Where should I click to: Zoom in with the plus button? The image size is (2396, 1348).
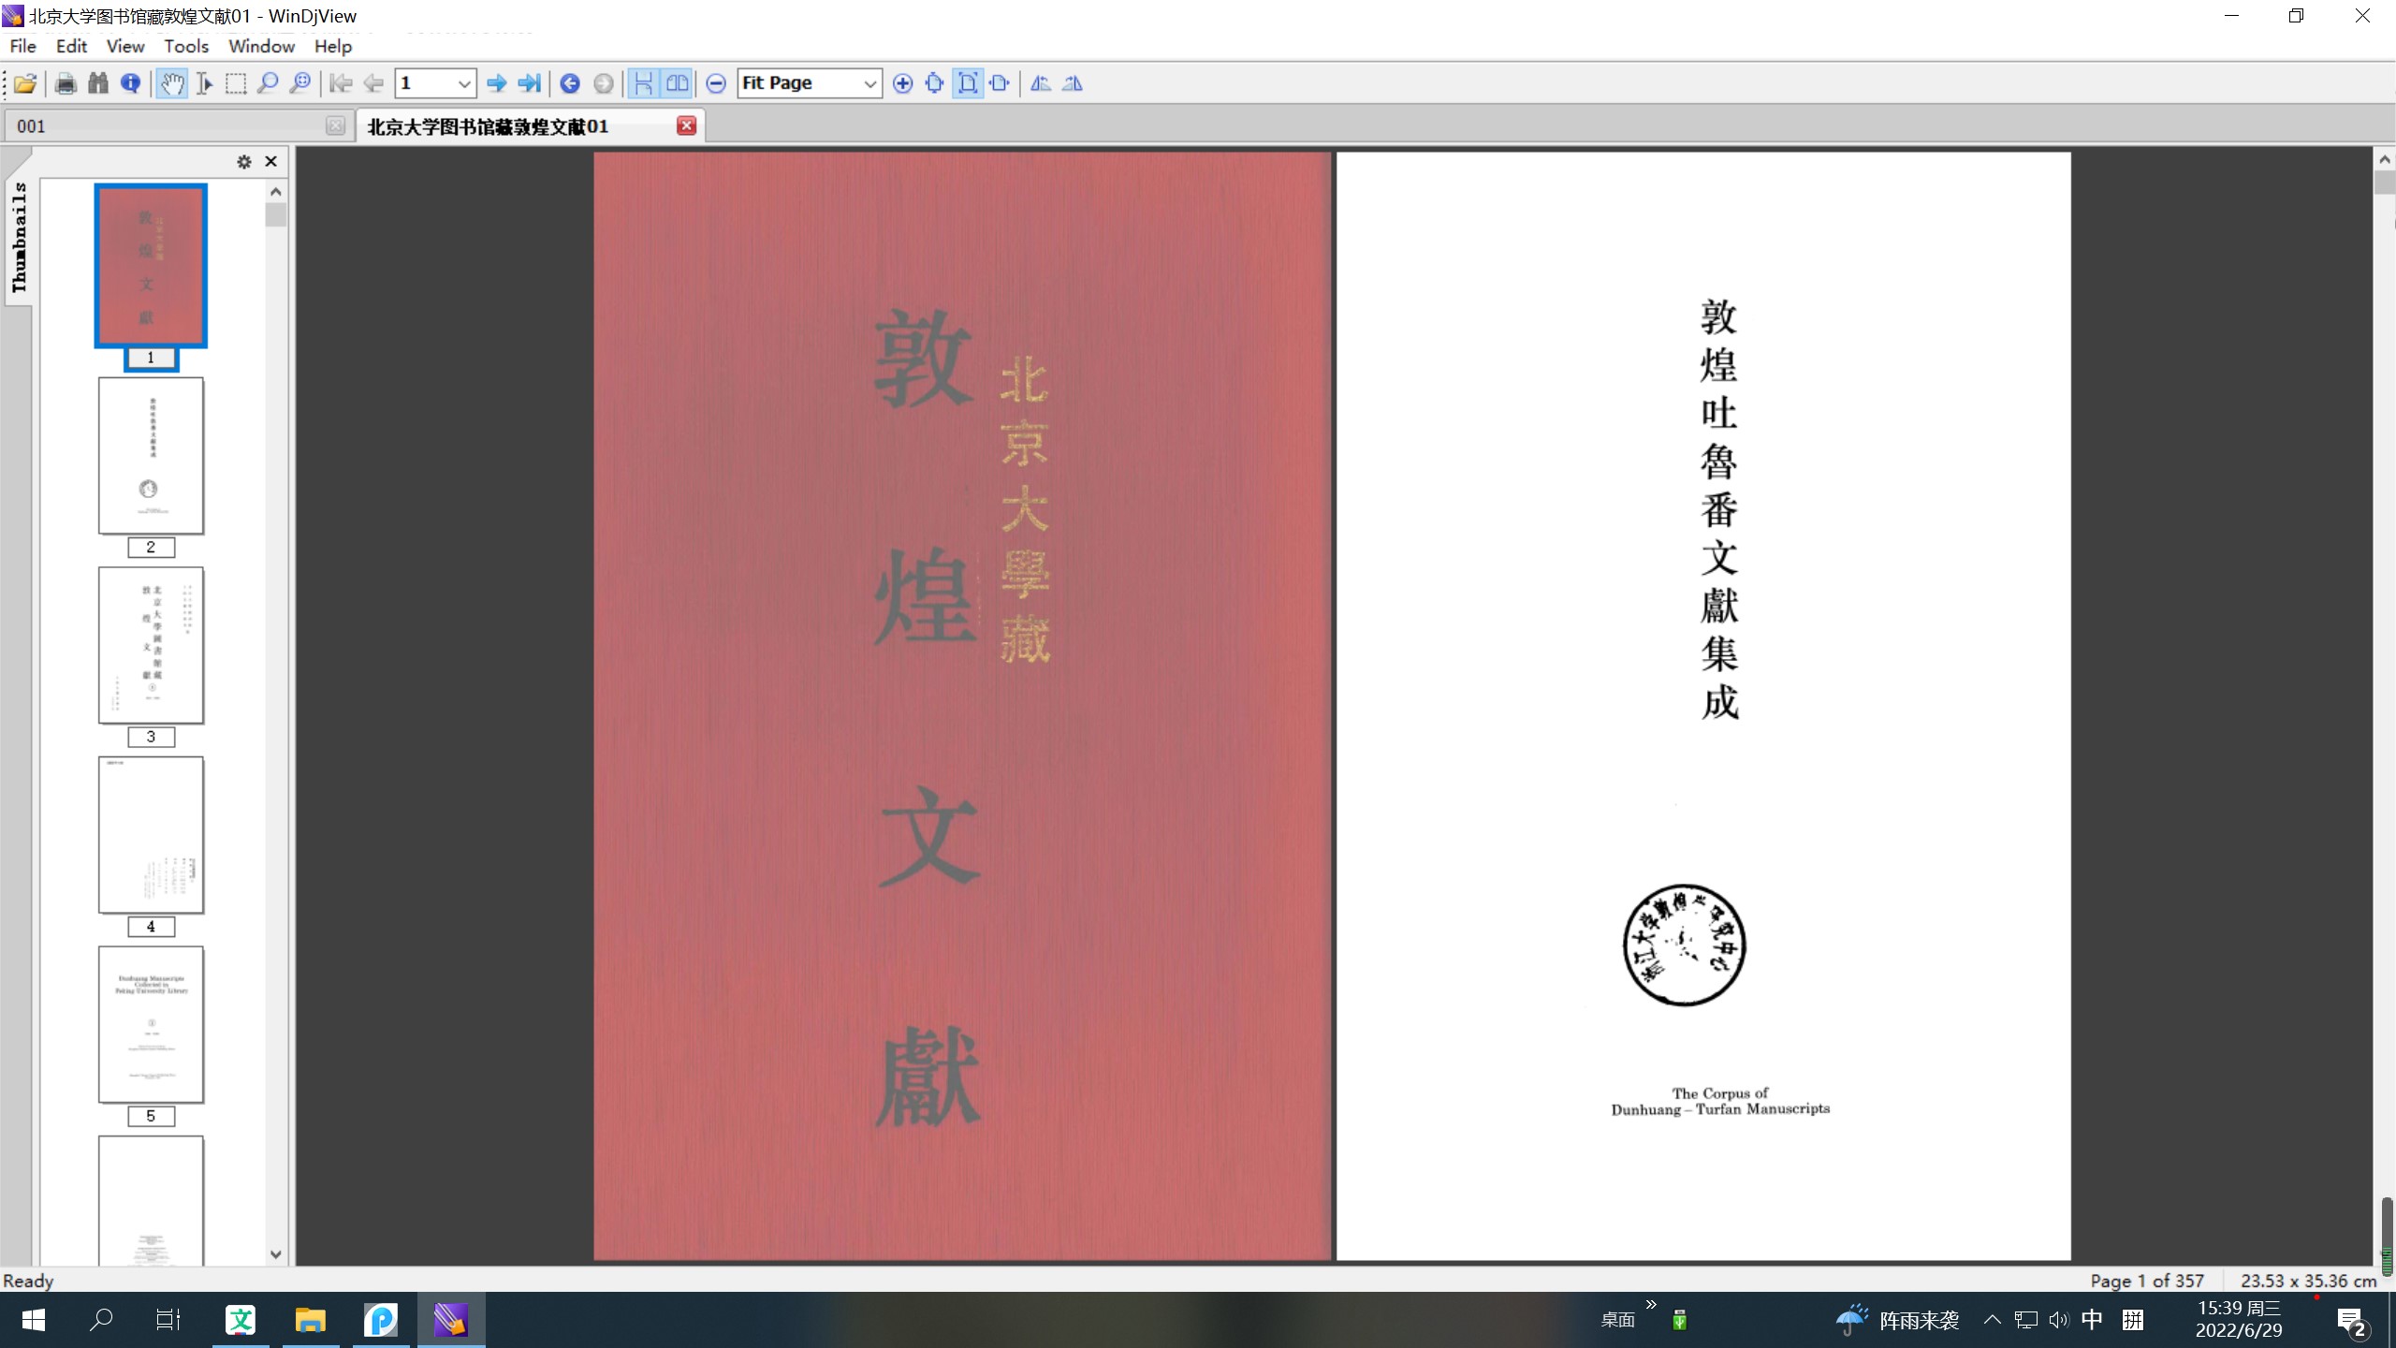click(x=902, y=83)
